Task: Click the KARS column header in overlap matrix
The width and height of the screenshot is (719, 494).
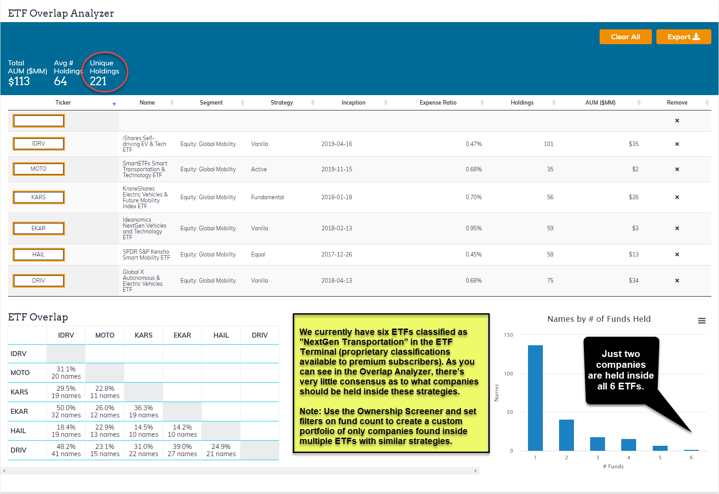Action: coord(144,335)
